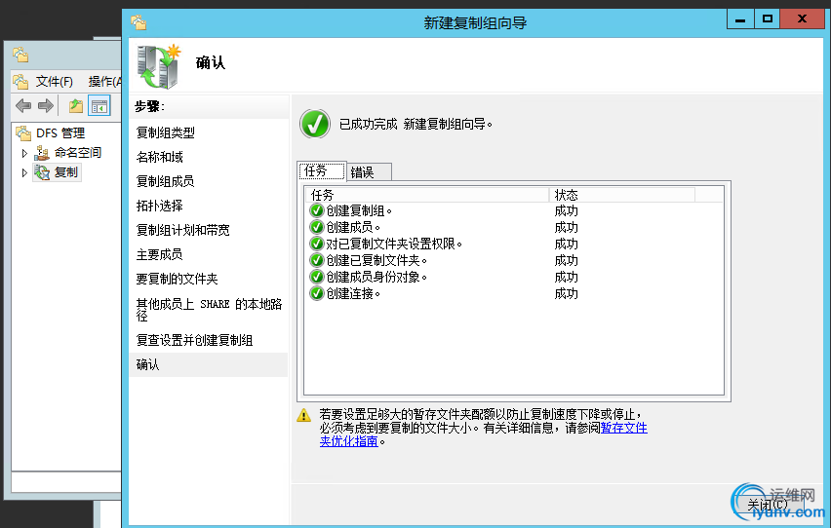Click the 新建复制组向导 window title
This screenshot has width=831, height=528.
[x=475, y=22]
